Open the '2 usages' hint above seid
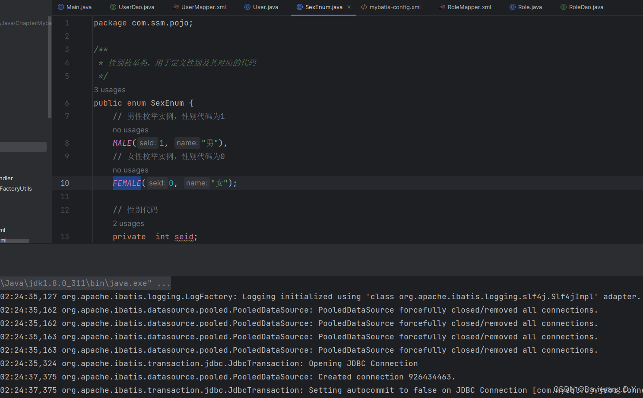643x398 pixels. tap(128, 223)
